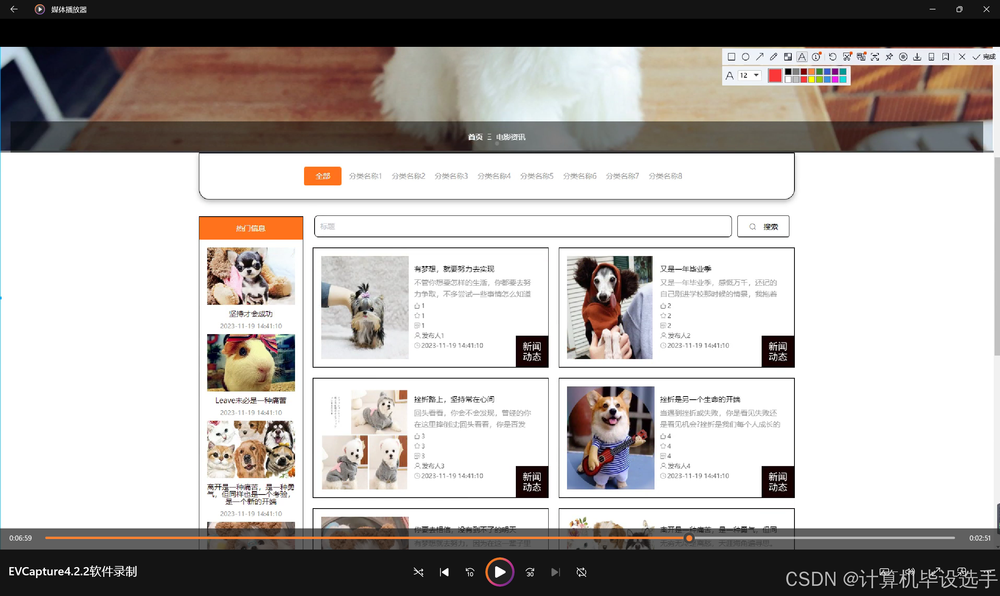Pick the orange color swatch

811,71
